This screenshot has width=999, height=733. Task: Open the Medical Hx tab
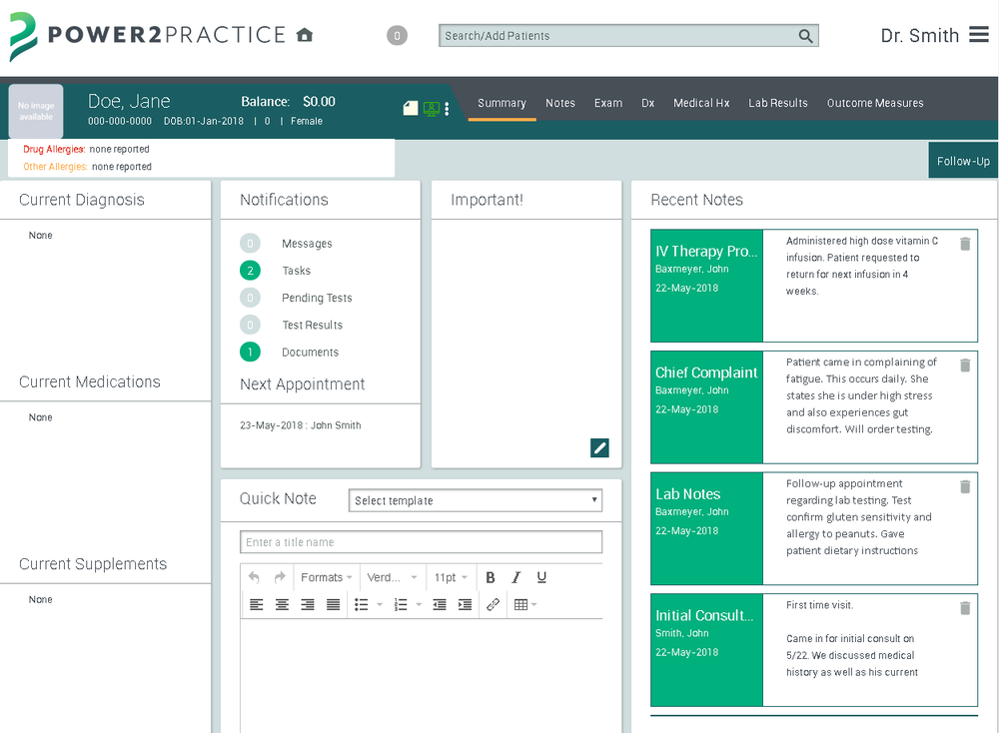click(x=702, y=103)
